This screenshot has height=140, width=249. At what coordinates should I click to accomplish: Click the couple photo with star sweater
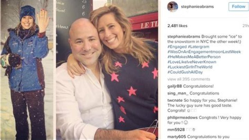(107, 70)
